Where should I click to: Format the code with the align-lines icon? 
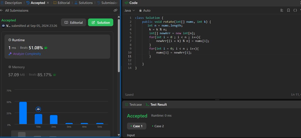(282, 10)
